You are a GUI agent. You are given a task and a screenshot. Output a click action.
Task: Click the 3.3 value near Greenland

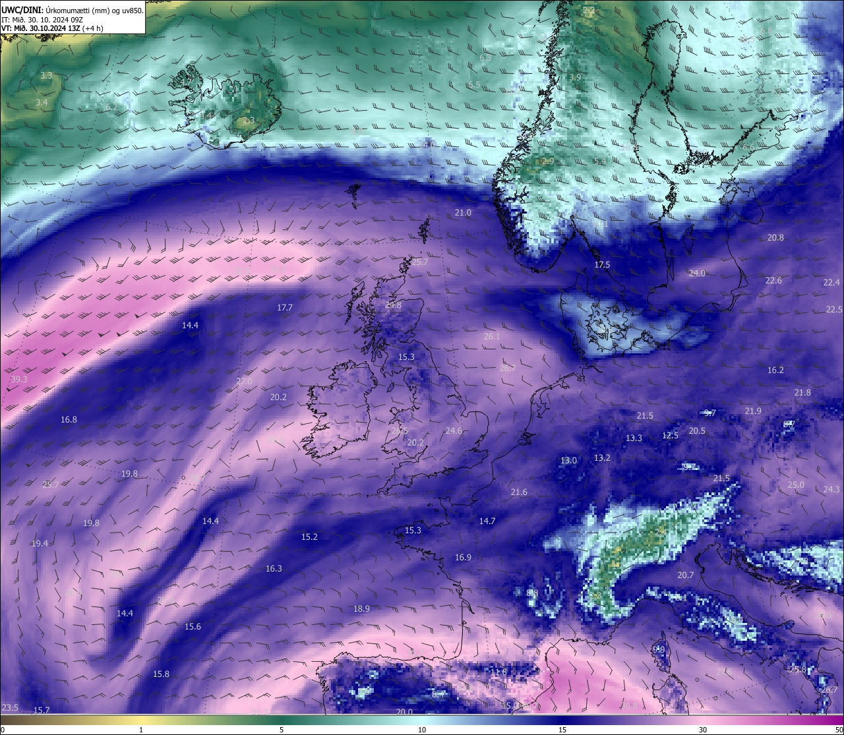[x=46, y=75]
